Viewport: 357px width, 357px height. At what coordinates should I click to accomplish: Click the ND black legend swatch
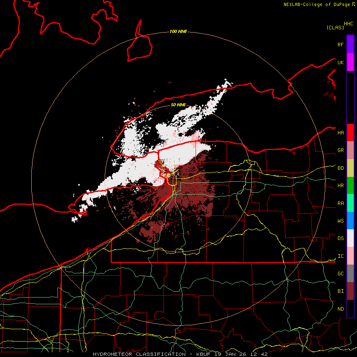coord(350,309)
